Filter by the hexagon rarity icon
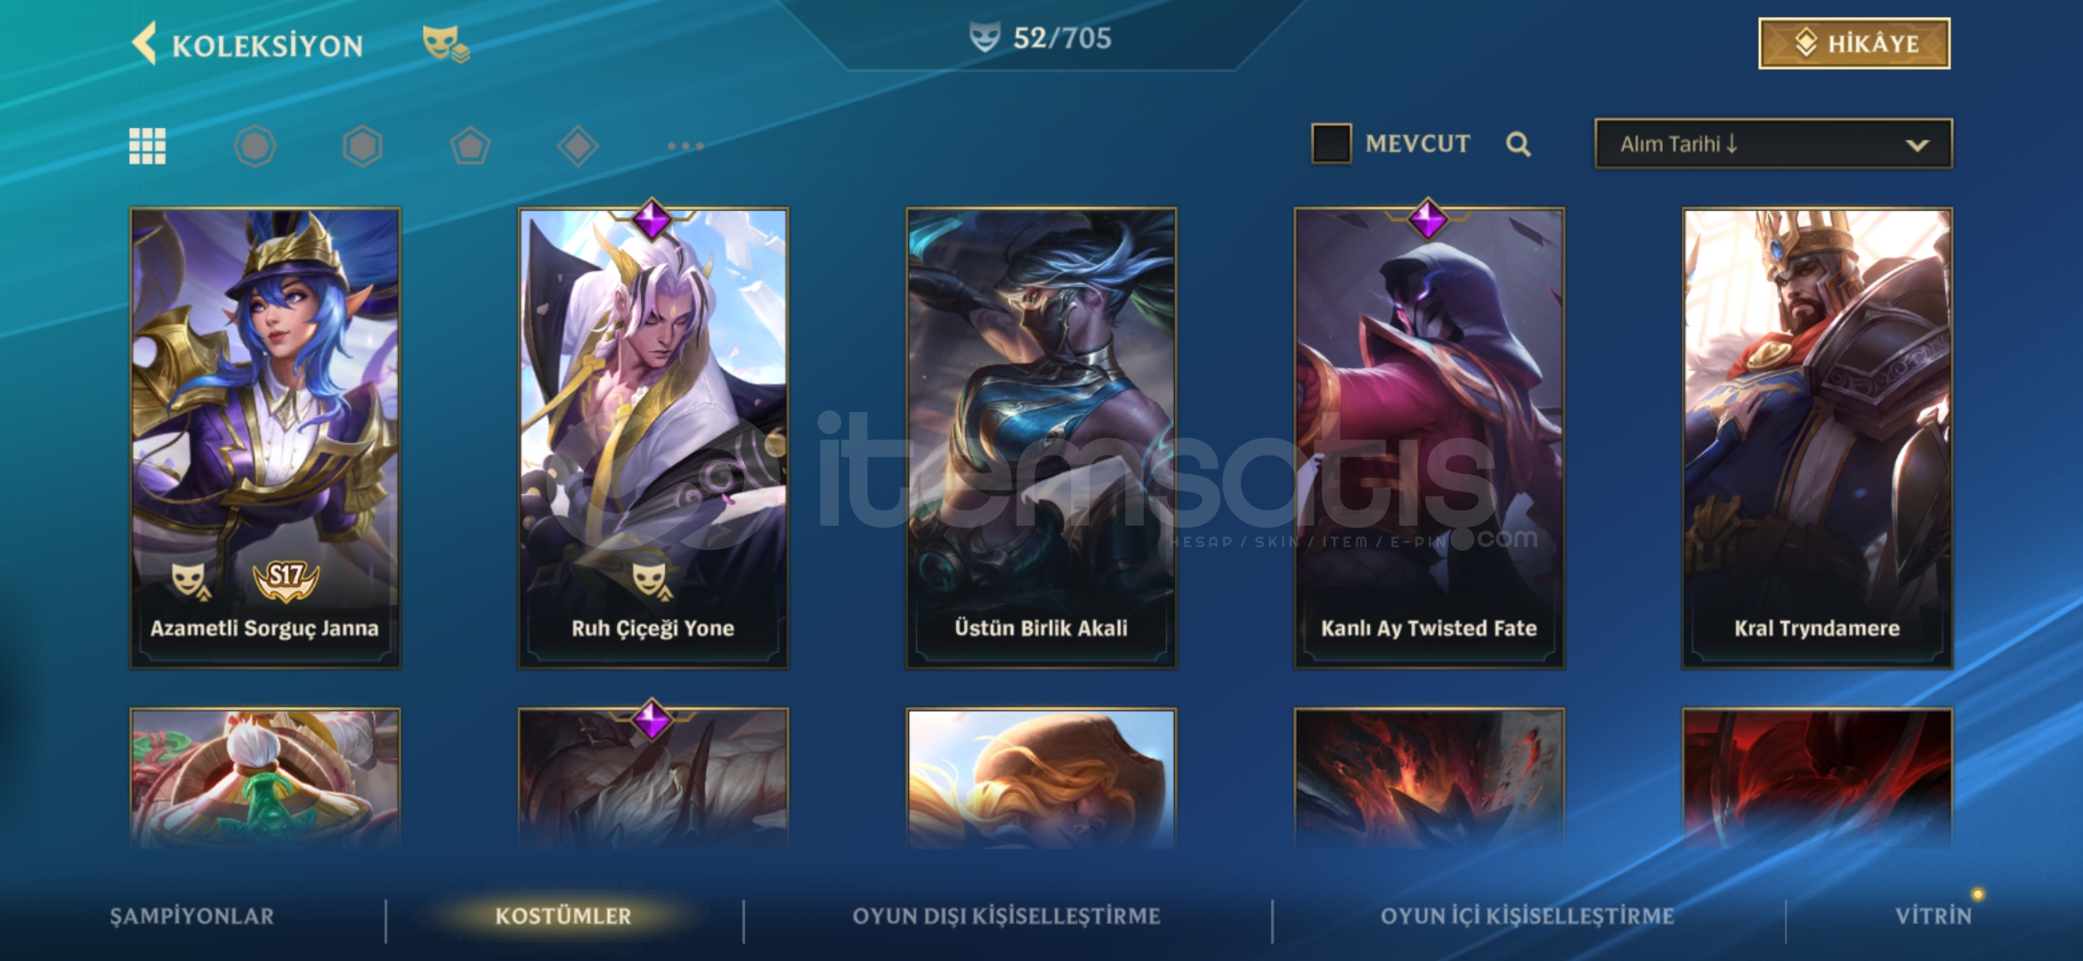 click(362, 145)
